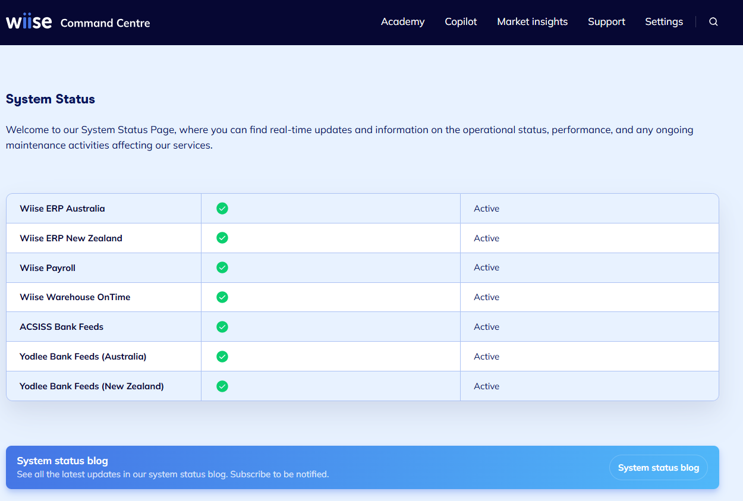Select the status check icon for Wiise Payroll
Image resolution: width=743 pixels, height=501 pixels.
coord(222,267)
